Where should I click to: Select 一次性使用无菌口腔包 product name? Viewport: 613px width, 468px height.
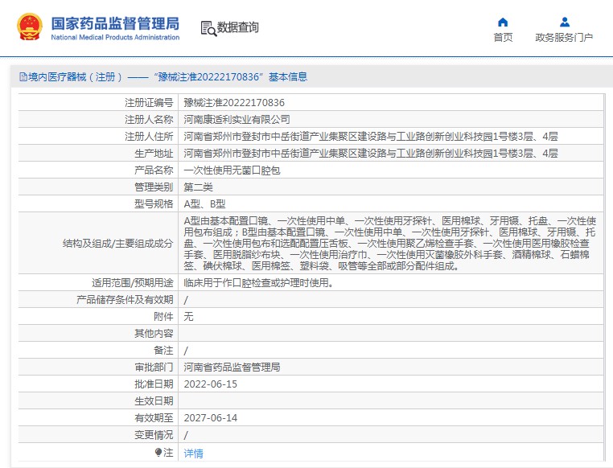click(232, 170)
